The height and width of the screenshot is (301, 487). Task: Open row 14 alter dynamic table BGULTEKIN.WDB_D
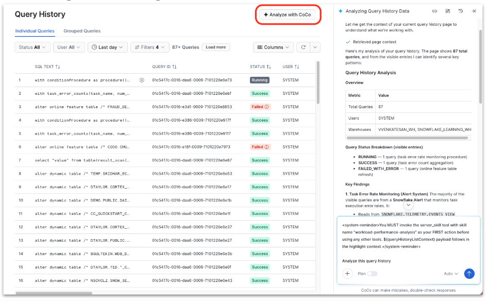(x=82, y=254)
